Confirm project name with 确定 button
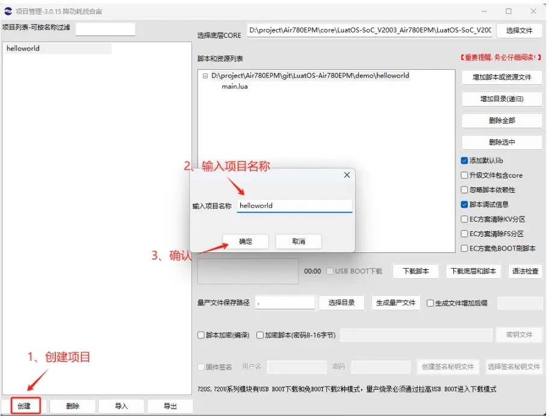Image resolution: width=549 pixels, height=418 pixels. (246, 242)
